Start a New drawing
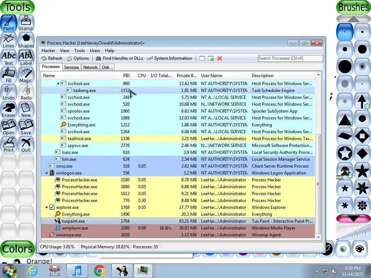This screenshot has height=278, width=371. 26,110
